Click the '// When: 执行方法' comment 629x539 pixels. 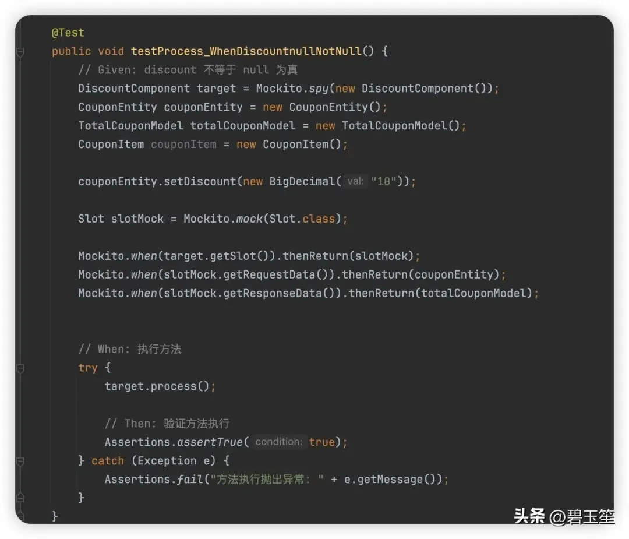click(x=129, y=349)
